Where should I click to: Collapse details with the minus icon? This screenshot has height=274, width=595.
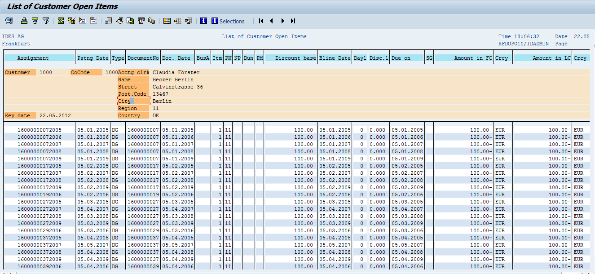[x=93, y=21]
